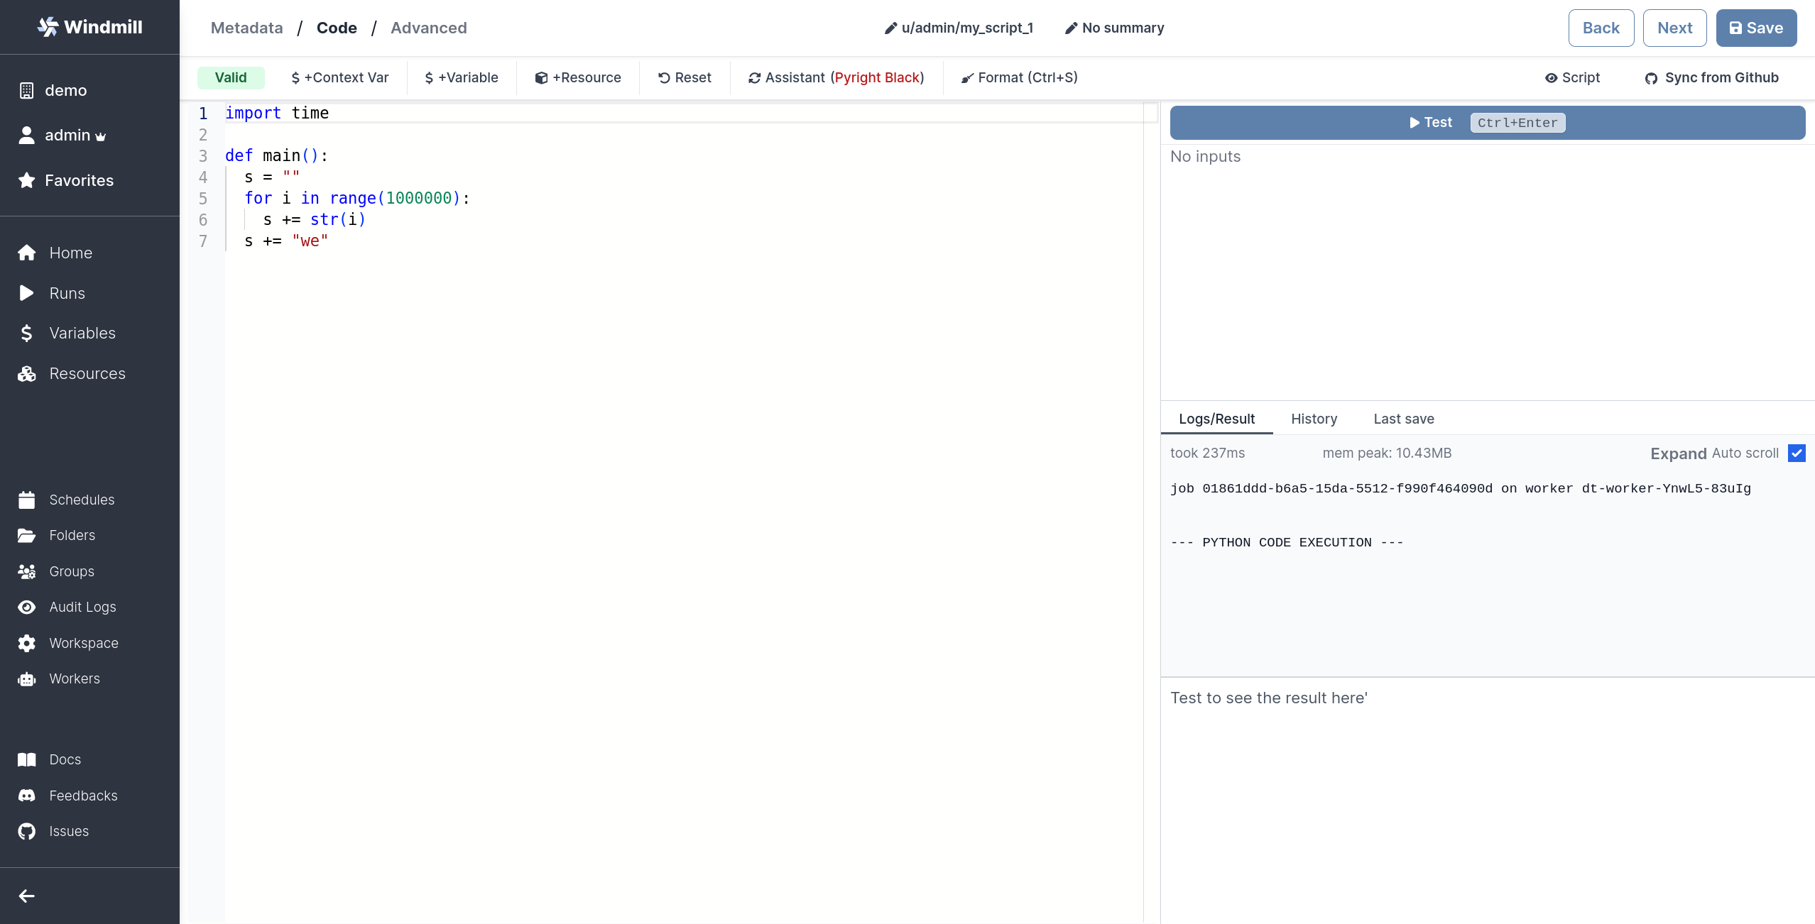
Task: Expand the log output area
Action: click(1677, 453)
